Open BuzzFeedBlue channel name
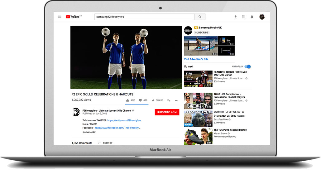Screen dimensions: 321x170 [x=221, y=119]
